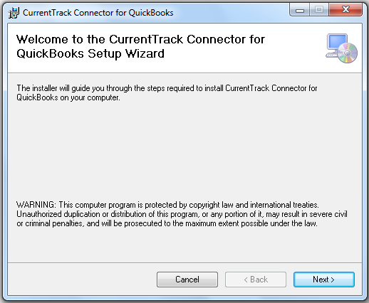369x303 pixels.
Task: Click the blue monitor in the setup graphic
Action: pyautogui.click(x=337, y=43)
